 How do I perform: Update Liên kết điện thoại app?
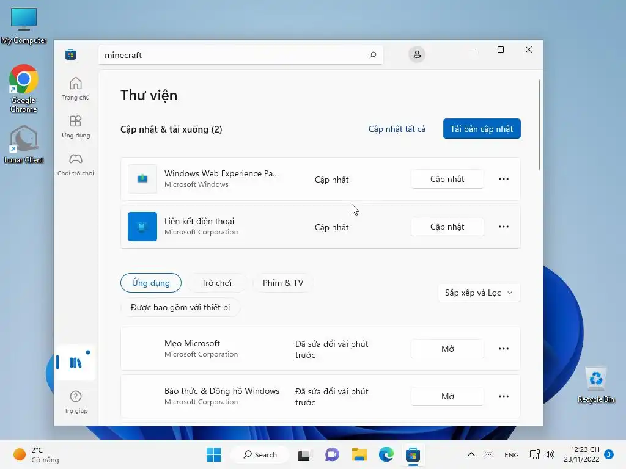click(447, 227)
